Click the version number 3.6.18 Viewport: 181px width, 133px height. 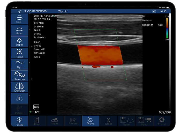pos(163,11)
